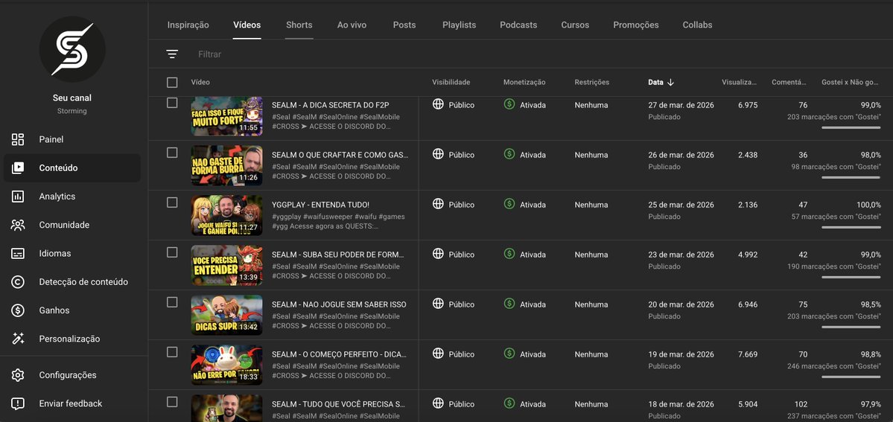Switch to the Ao vivo tab
893x422 pixels.
352,25
